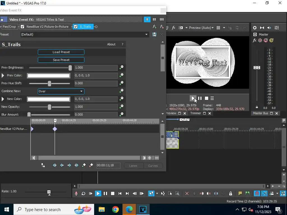Switch to the Trimmer tab
287x215 pixels.
pyautogui.click(x=195, y=113)
